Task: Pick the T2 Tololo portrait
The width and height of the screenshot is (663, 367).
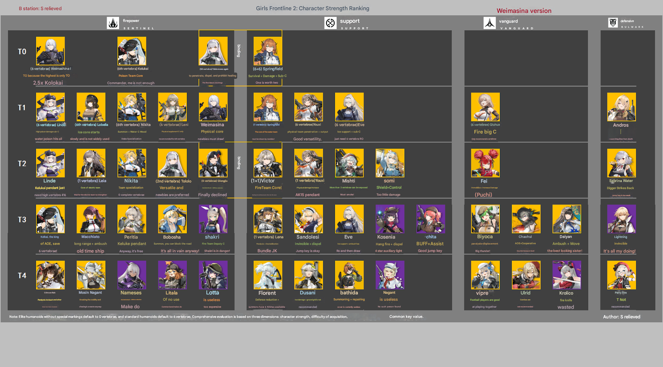Action: pyautogui.click(x=172, y=163)
